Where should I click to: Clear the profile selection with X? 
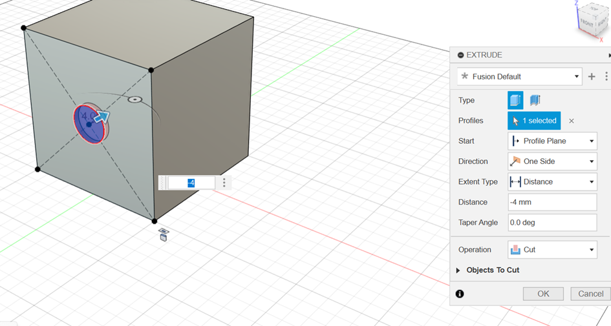point(572,121)
